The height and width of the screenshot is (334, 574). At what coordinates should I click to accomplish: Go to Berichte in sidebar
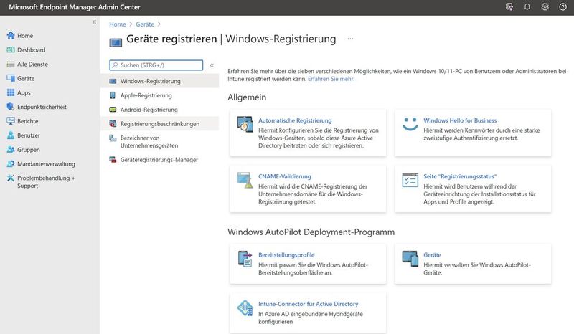pyautogui.click(x=28, y=121)
